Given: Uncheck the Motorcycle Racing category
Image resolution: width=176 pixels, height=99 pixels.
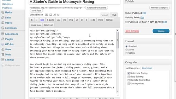Looking at the screenshot, I should click(129, 73).
